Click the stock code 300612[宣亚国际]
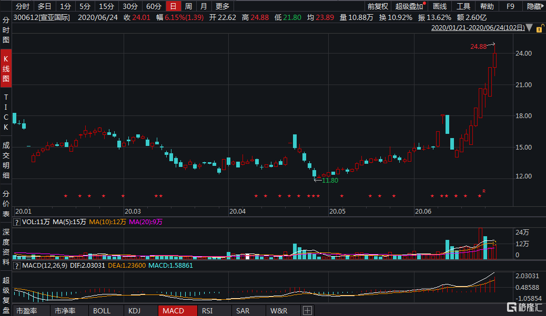This screenshot has height=316, width=546. [42, 17]
